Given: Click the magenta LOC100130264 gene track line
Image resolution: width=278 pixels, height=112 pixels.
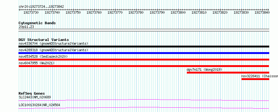Looking at the screenshot, I should 144,108.
